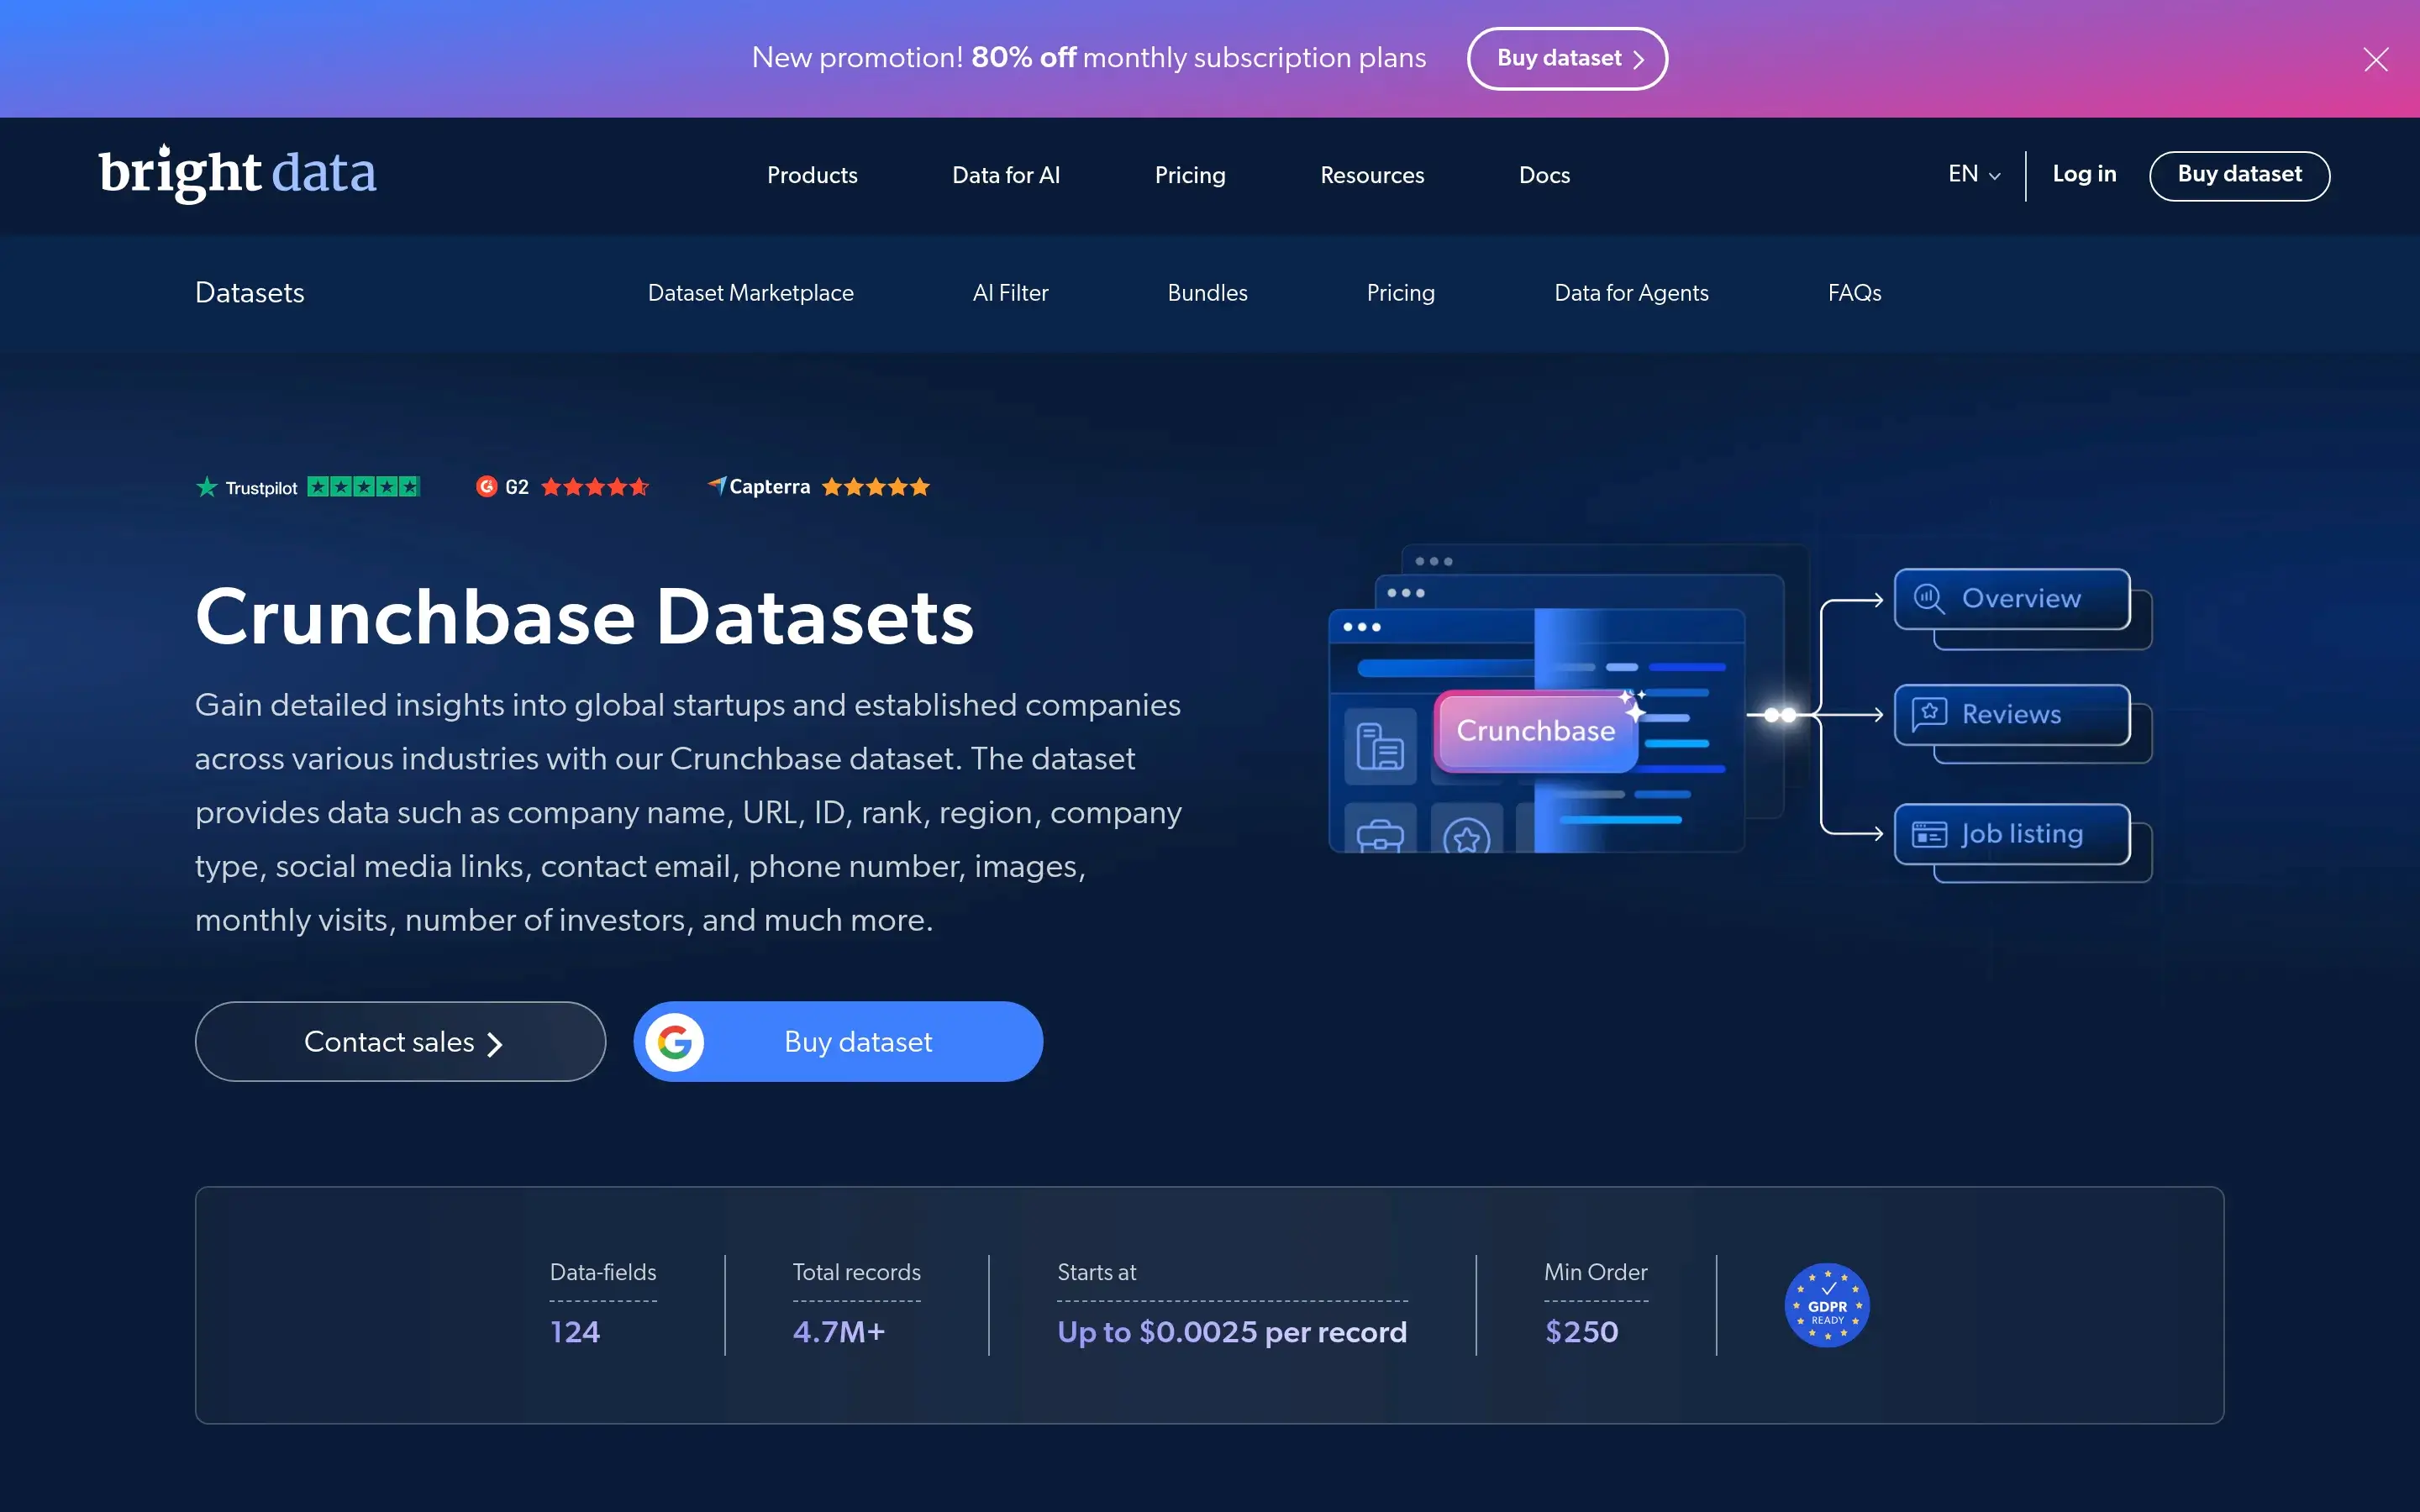
Task: Click the blue Buy dataset button
Action: click(x=838, y=1041)
